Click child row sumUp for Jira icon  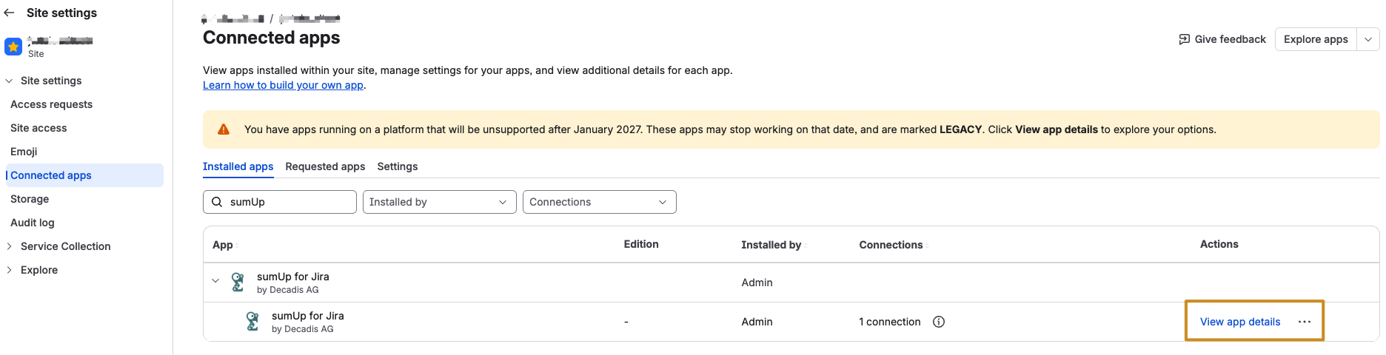252,321
